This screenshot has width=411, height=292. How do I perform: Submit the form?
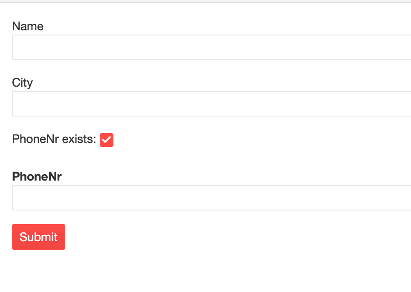(x=38, y=237)
